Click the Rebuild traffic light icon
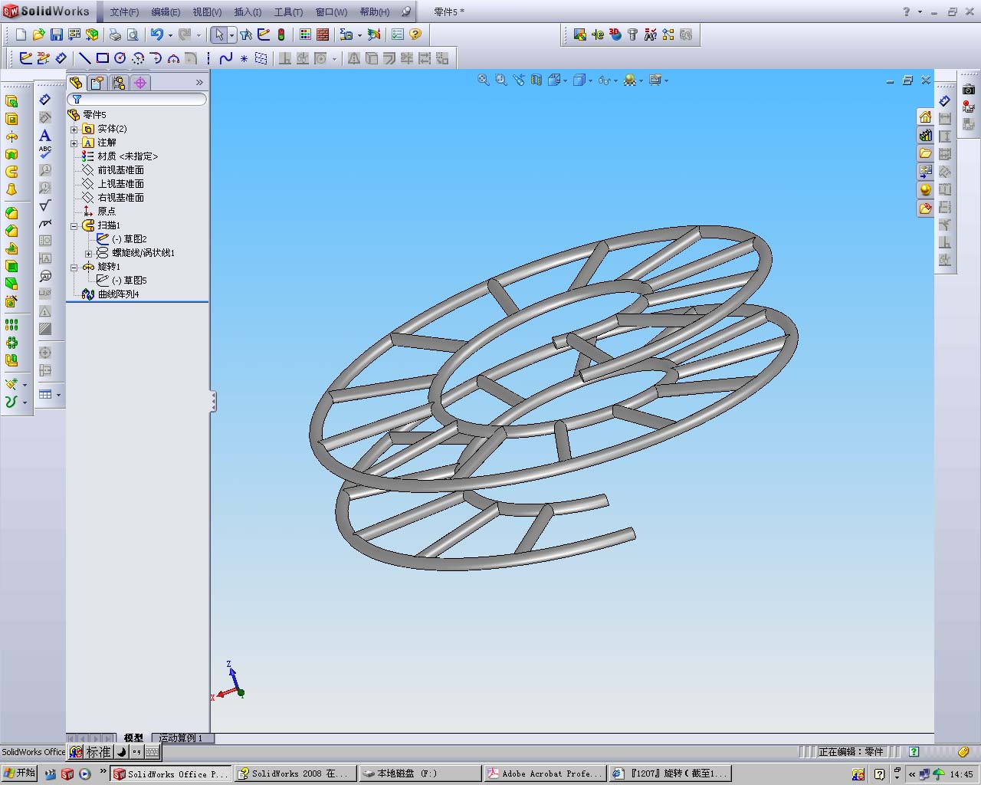981x785 pixels. tap(281, 34)
